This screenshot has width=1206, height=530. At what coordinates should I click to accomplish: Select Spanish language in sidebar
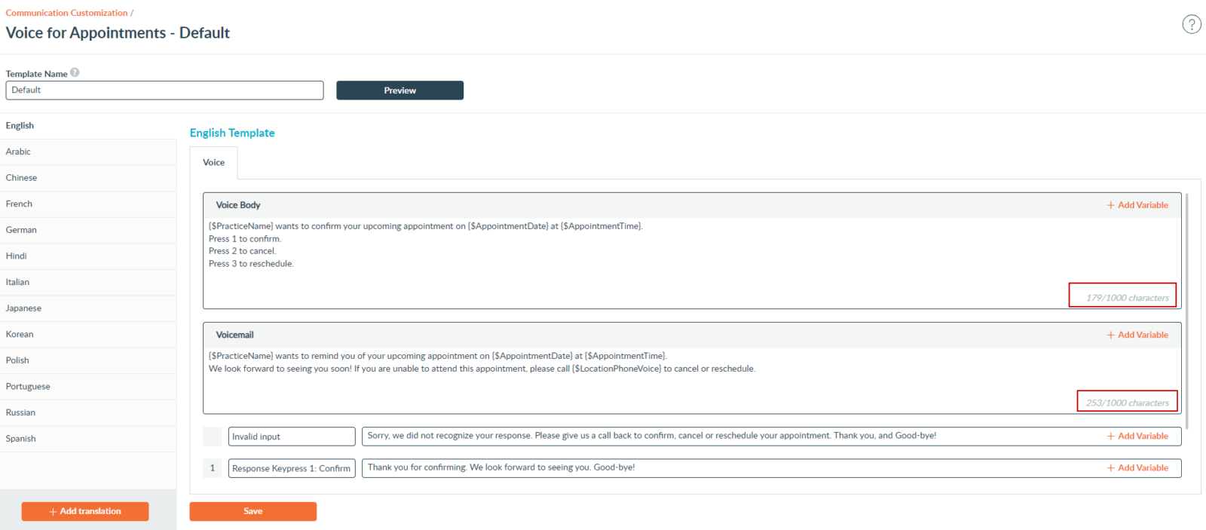[88, 439]
